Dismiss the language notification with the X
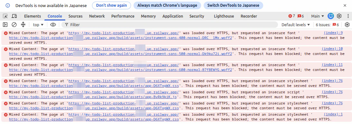The image size is (352, 124). point(345,5)
